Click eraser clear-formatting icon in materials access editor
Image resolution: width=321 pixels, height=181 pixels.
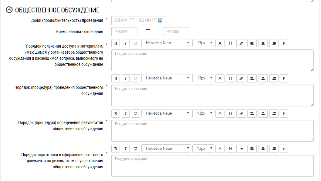[x=241, y=43]
